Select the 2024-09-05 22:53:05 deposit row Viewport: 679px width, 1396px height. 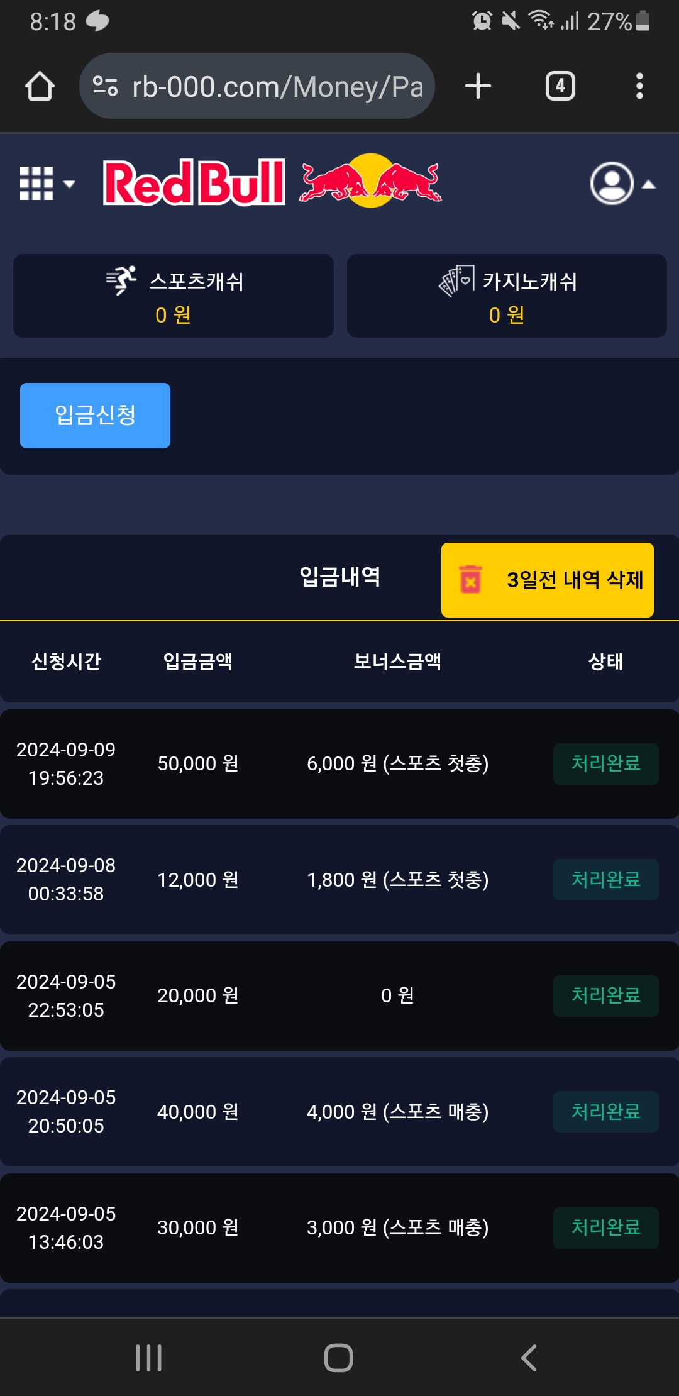[x=339, y=995]
